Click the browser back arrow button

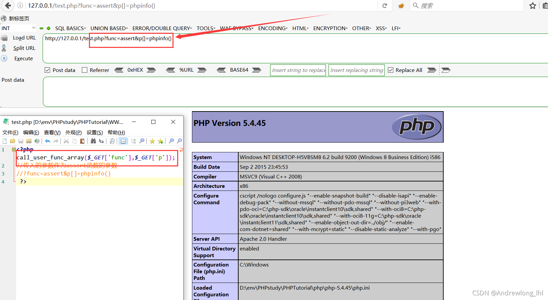(7, 5)
